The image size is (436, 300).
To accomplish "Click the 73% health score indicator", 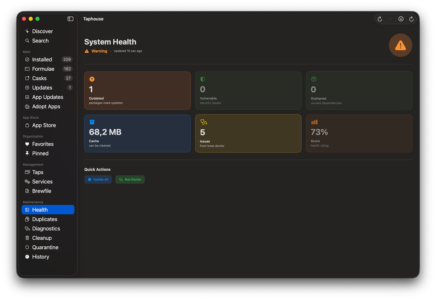I will 359,133.
